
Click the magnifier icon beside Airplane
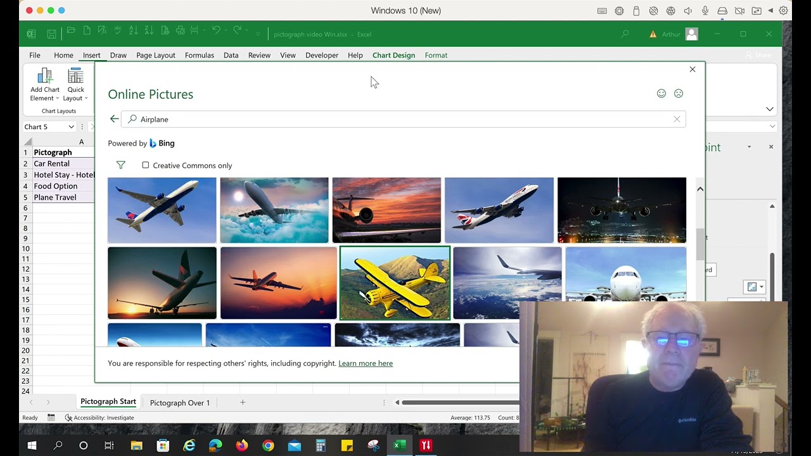[132, 119]
